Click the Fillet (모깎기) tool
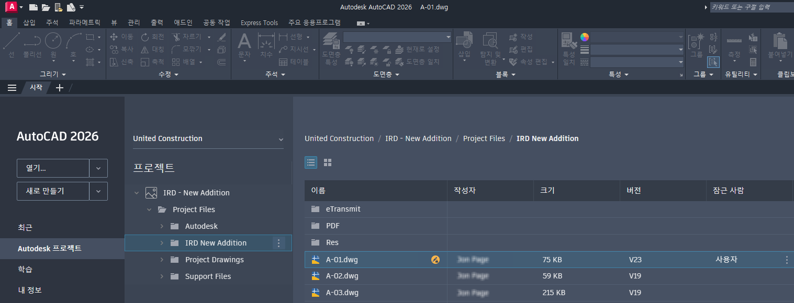The image size is (794, 303). tap(187, 49)
